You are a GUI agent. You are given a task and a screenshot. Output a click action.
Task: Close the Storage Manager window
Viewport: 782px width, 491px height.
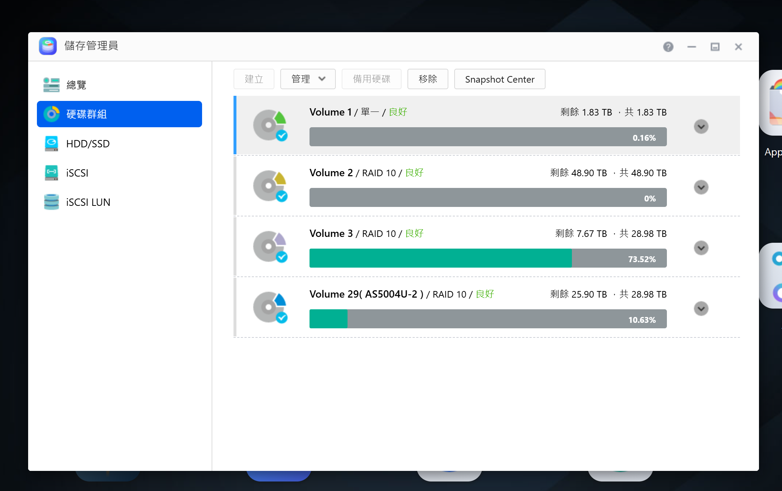click(739, 47)
